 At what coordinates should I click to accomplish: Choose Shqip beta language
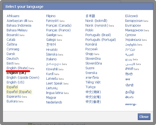[90, 54]
